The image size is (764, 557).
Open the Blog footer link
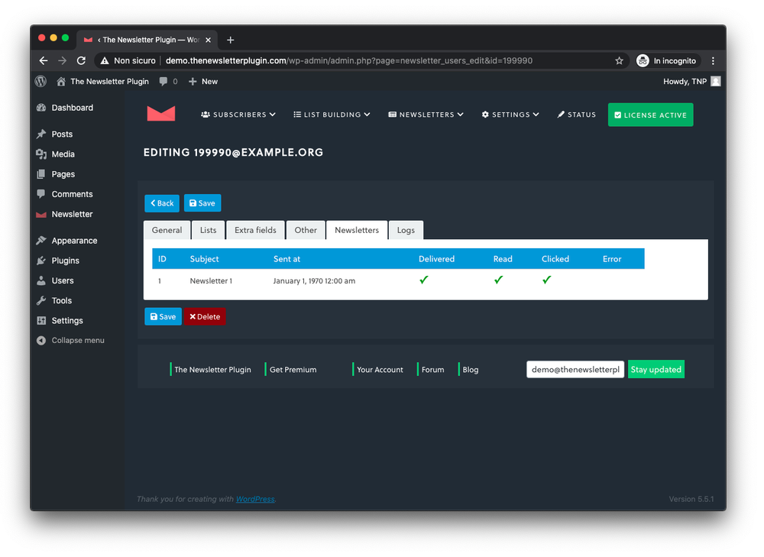coord(470,370)
